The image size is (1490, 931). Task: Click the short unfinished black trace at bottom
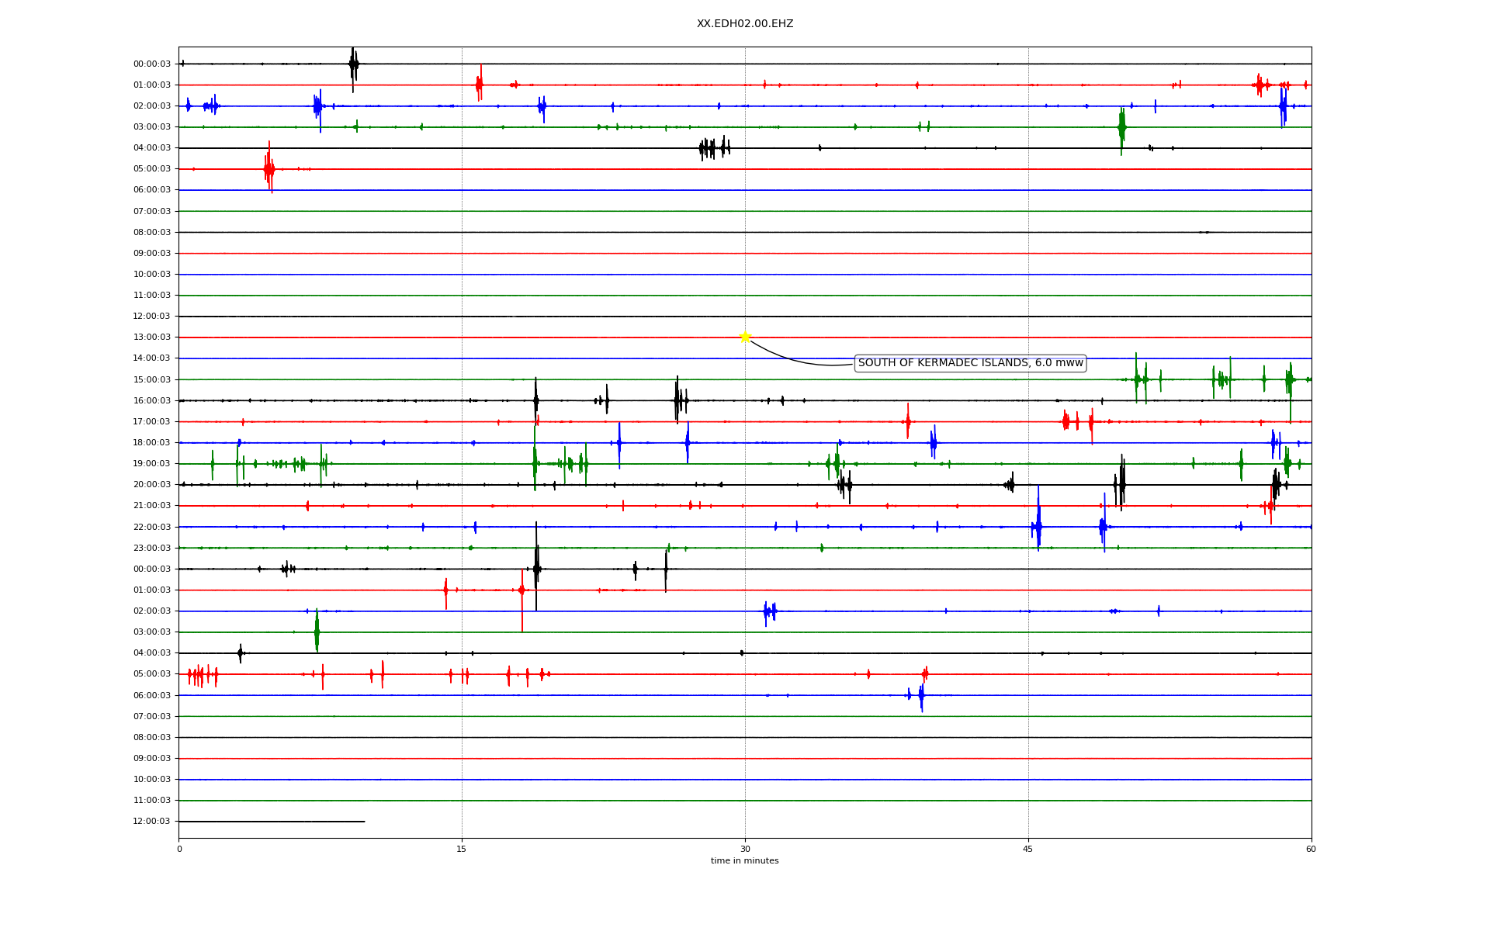[x=272, y=821]
